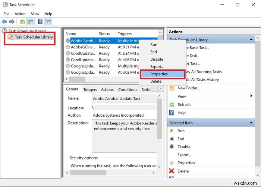The width and height of the screenshot is (261, 187).
Task: Click the New Folder icon in Actions pane
Action: [172, 88]
